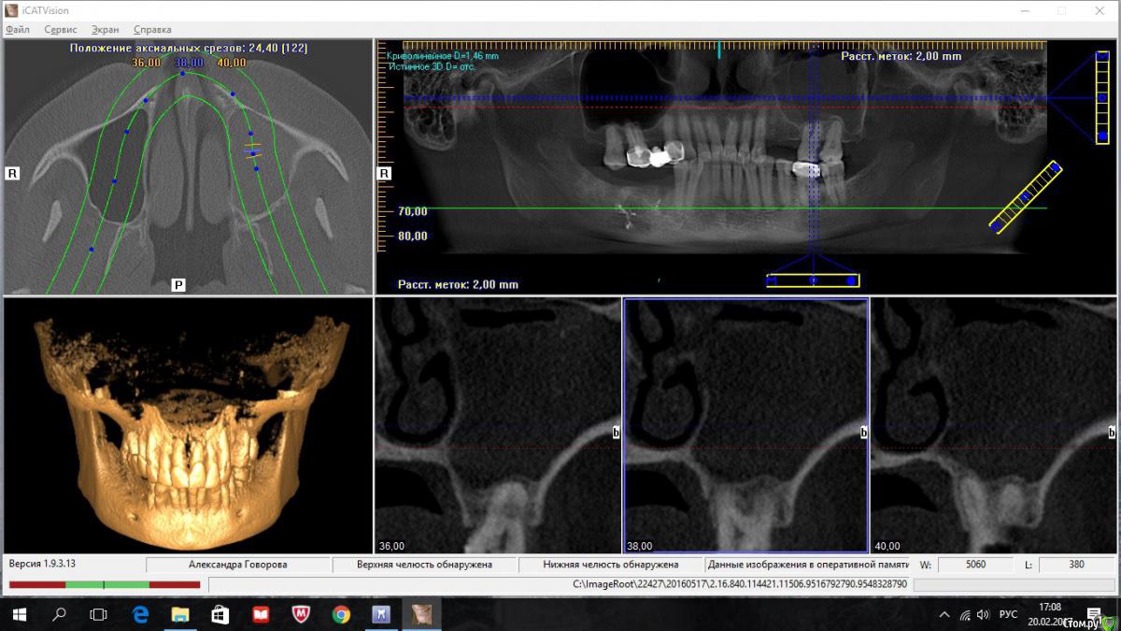Open the Справка menu
This screenshot has height=631, width=1121.
click(x=152, y=29)
